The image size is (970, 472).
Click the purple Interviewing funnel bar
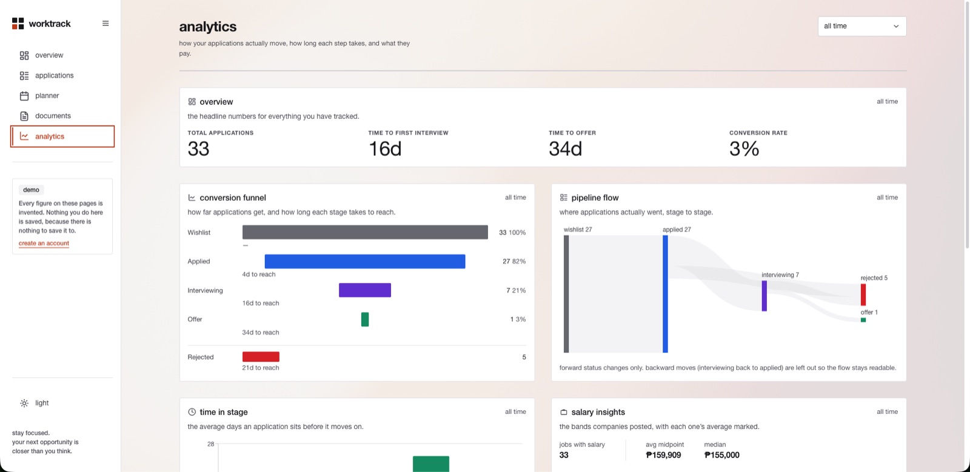(x=365, y=290)
